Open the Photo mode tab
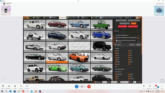This screenshot has width=165, height=93. pyautogui.click(x=94, y=18)
